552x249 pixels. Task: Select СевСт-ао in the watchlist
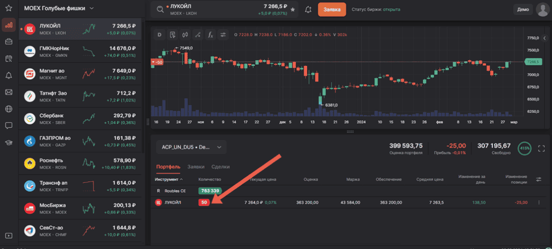[80, 231]
